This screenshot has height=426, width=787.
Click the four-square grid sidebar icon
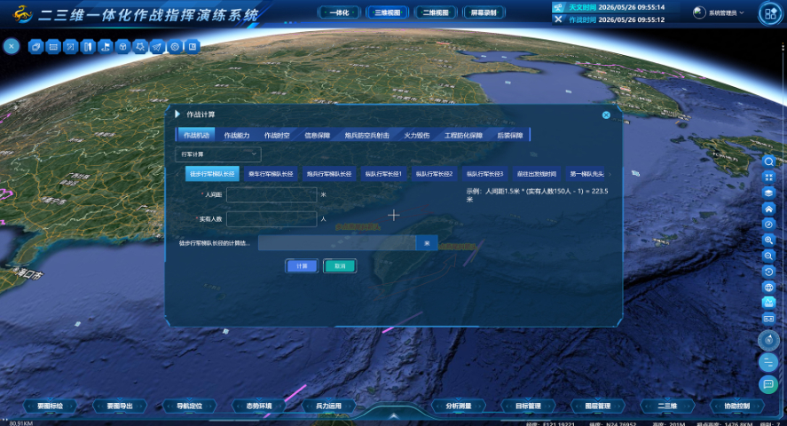click(x=768, y=177)
